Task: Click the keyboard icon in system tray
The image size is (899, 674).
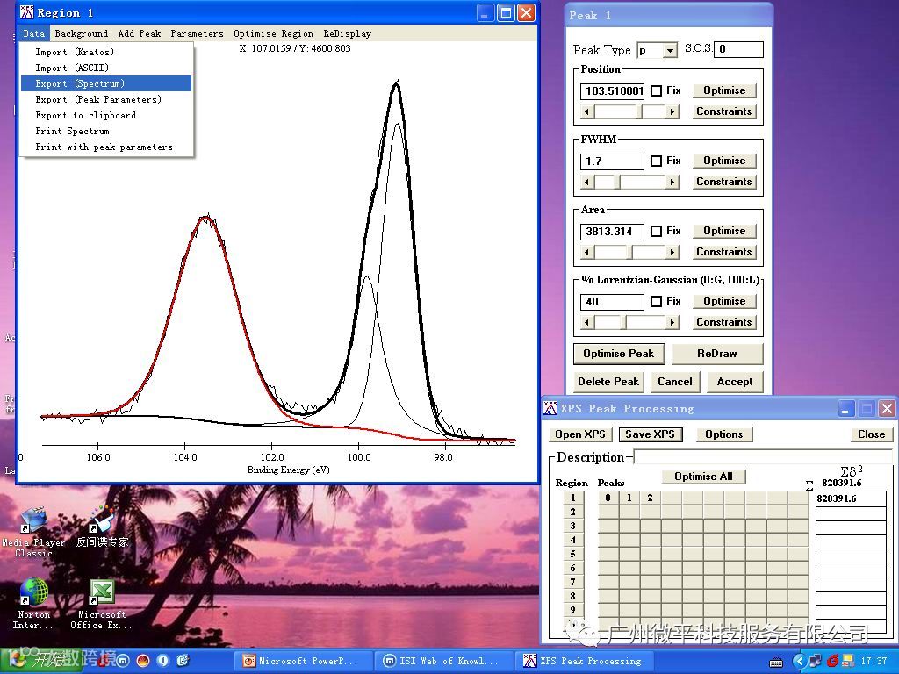Action: [x=776, y=662]
